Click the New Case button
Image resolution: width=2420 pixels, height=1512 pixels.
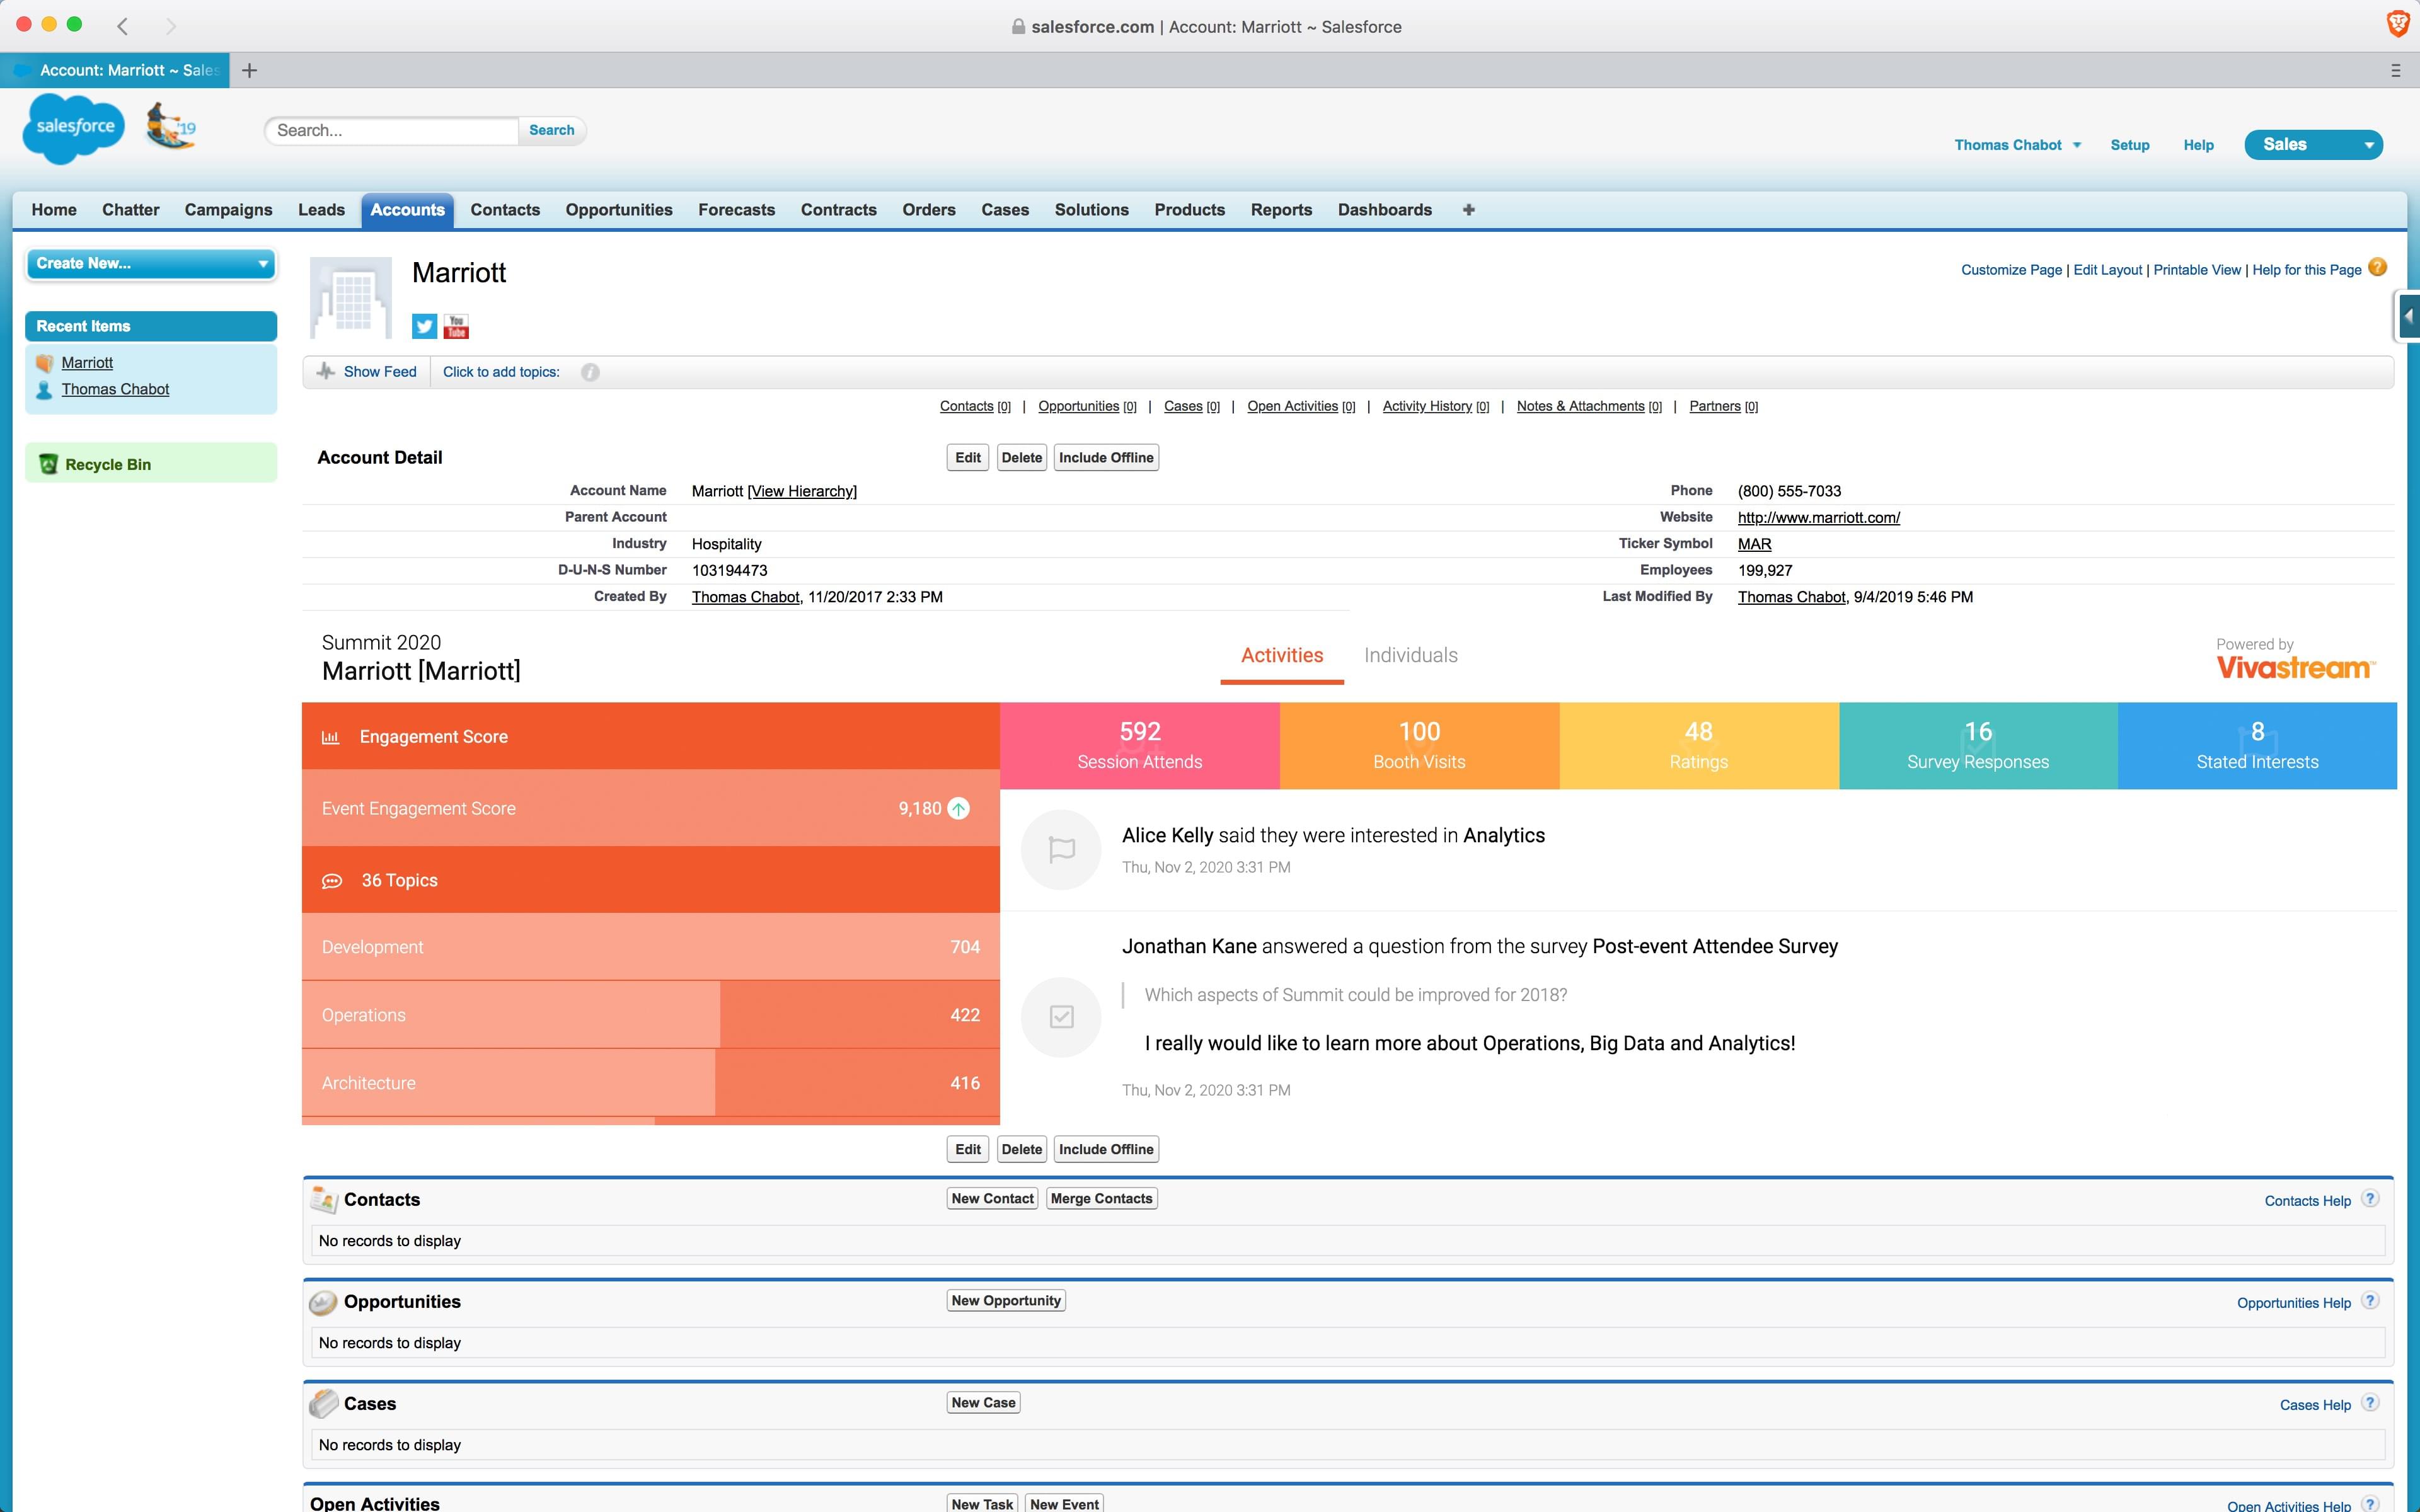[983, 1402]
